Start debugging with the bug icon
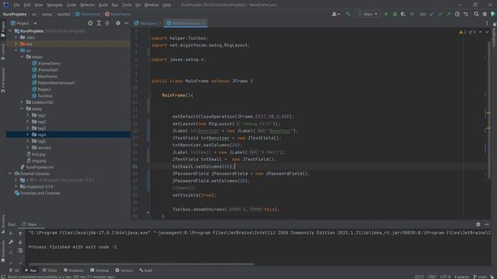Image resolution: width=497 pixels, height=279 pixels. (x=394, y=14)
